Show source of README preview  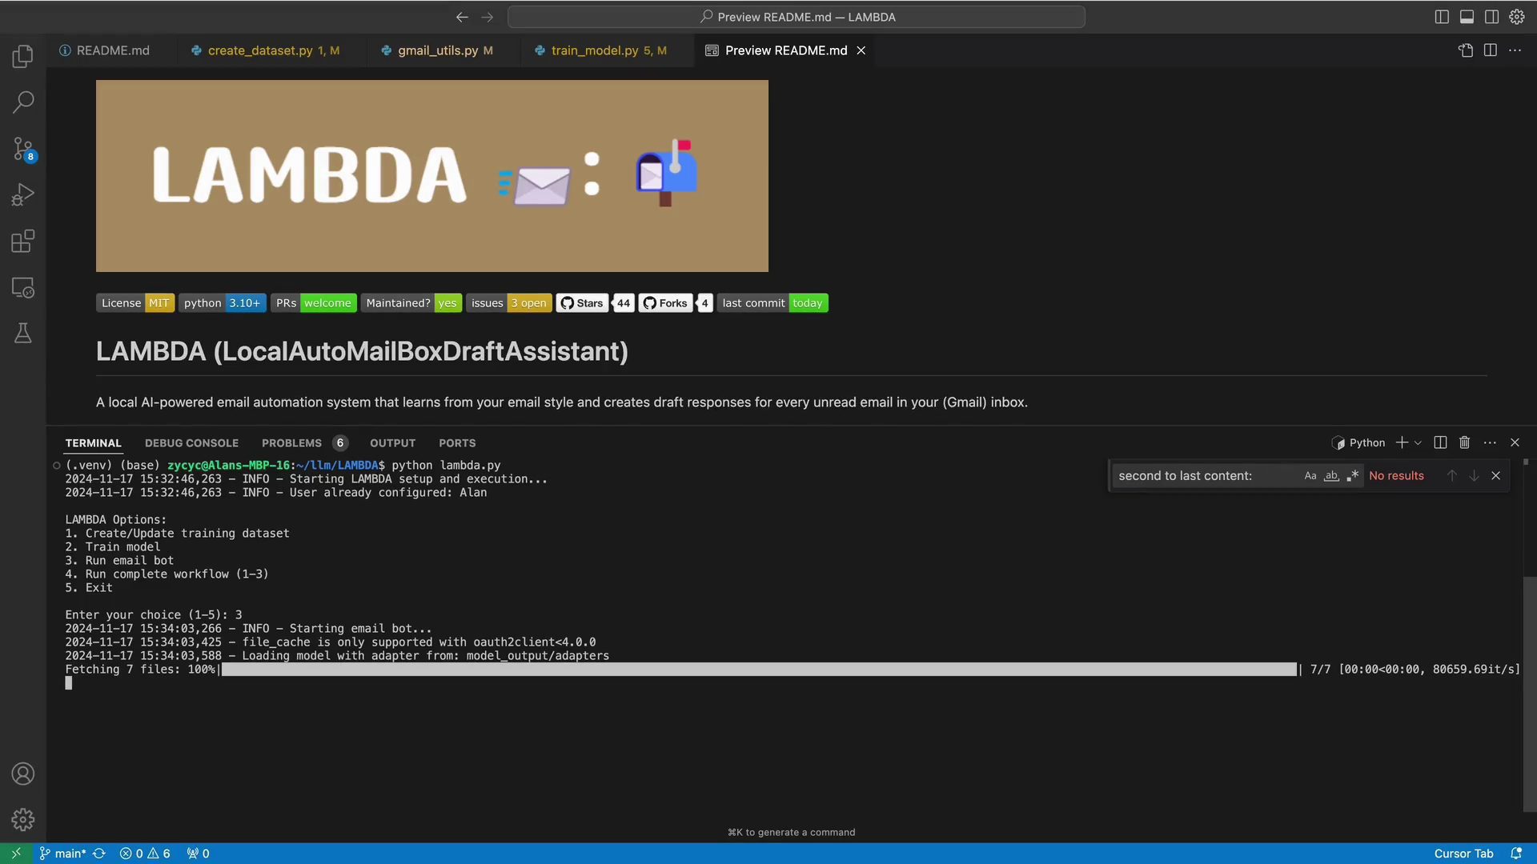point(1466,50)
